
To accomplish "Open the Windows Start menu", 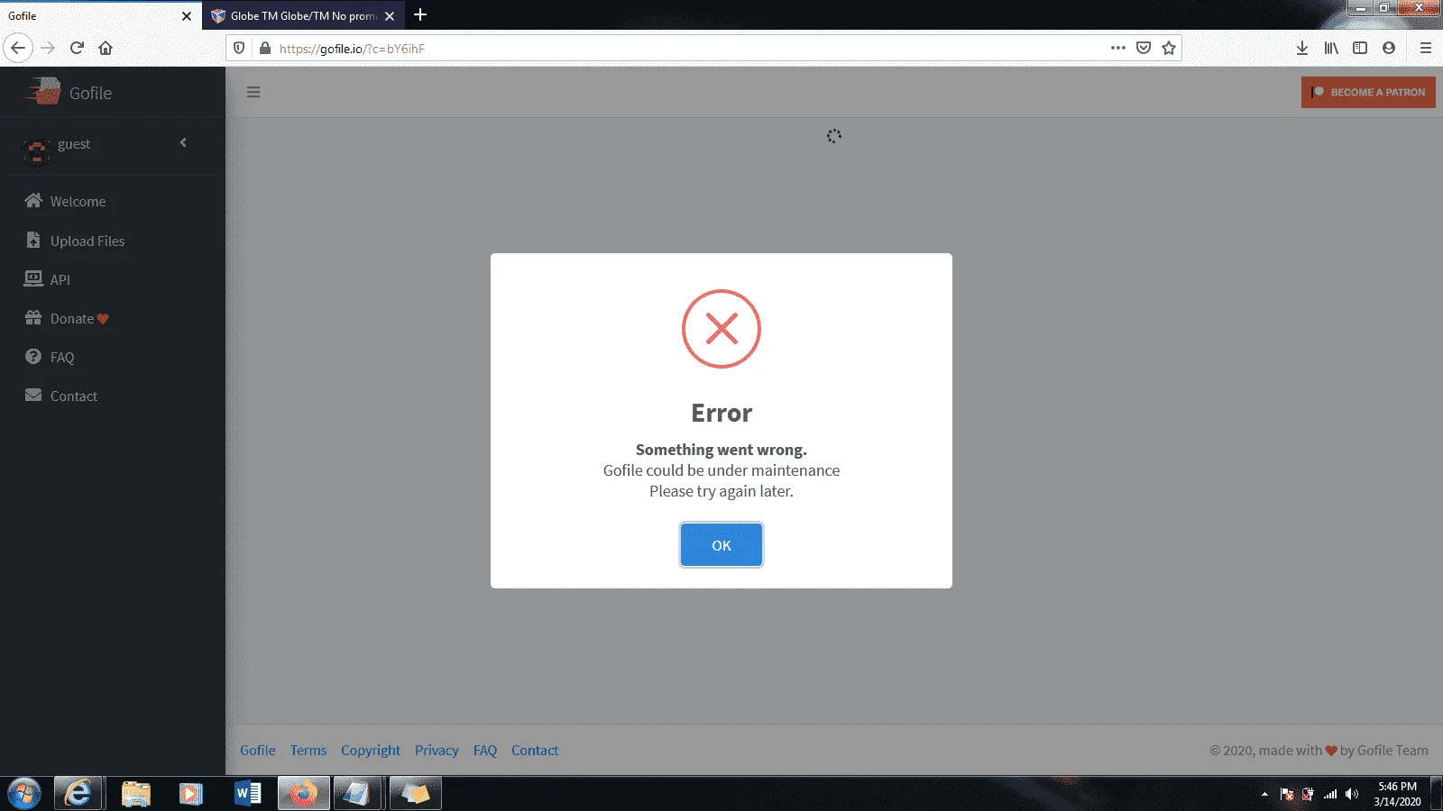I will pyautogui.click(x=24, y=794).
